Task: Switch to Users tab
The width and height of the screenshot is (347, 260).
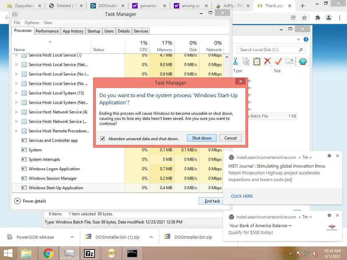Action: coord(109,31)
